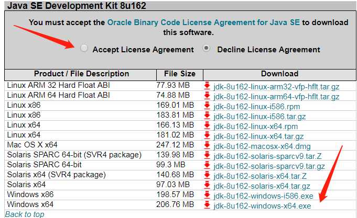
Task: Click the 99.3 MB file size
Action: 171,165
